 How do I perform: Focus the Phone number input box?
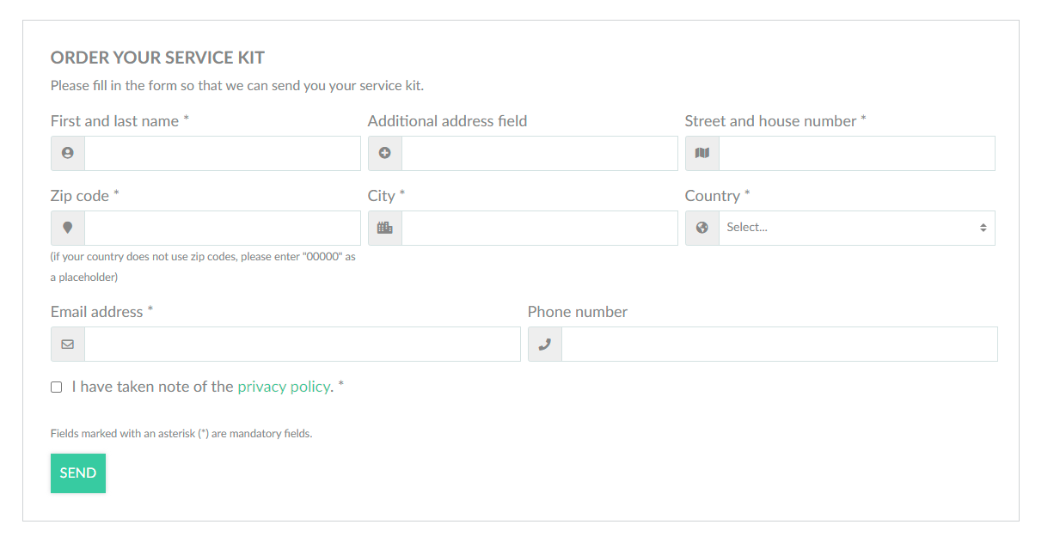pos(780,344)
